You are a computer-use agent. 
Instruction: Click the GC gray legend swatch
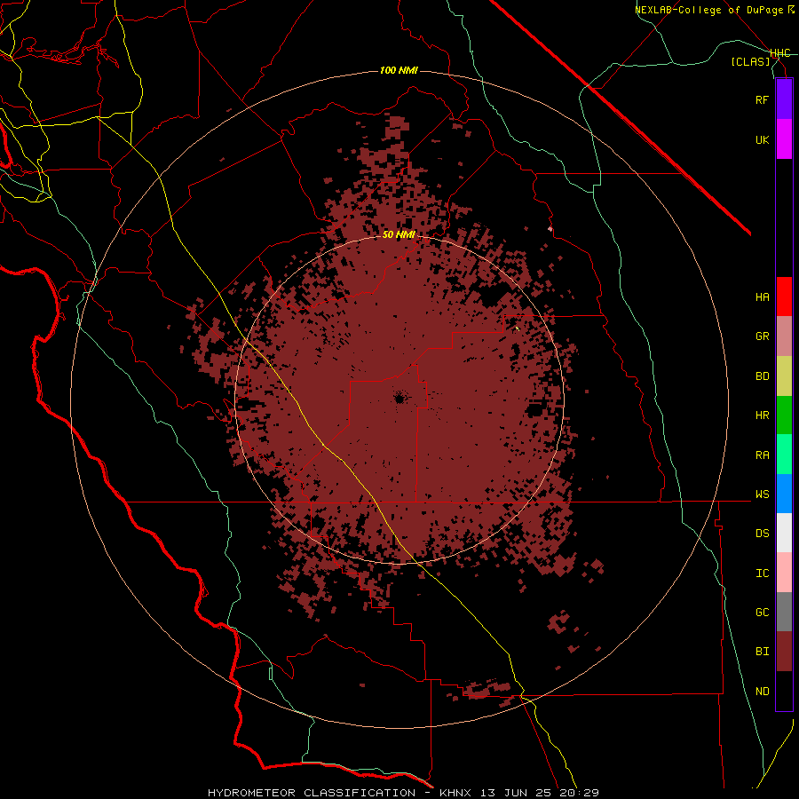pyautogui.click(x=784, y=612)
